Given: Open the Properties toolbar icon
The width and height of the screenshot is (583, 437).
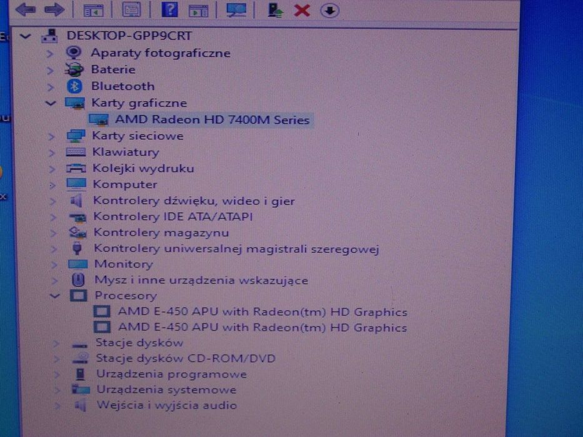Looking at the screenshot, I should coord(132,9).
